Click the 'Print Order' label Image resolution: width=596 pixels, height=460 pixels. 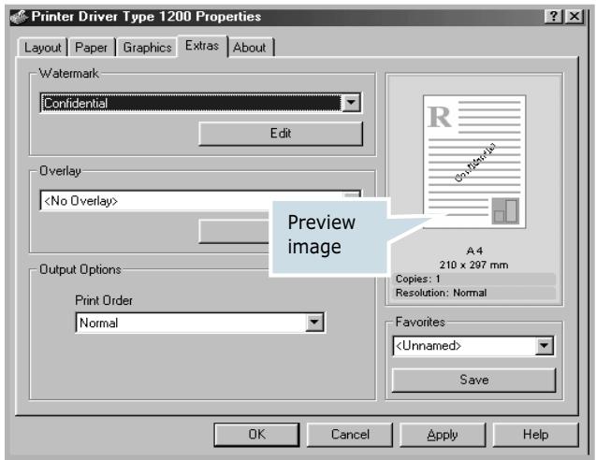click(x=104, y=300)
